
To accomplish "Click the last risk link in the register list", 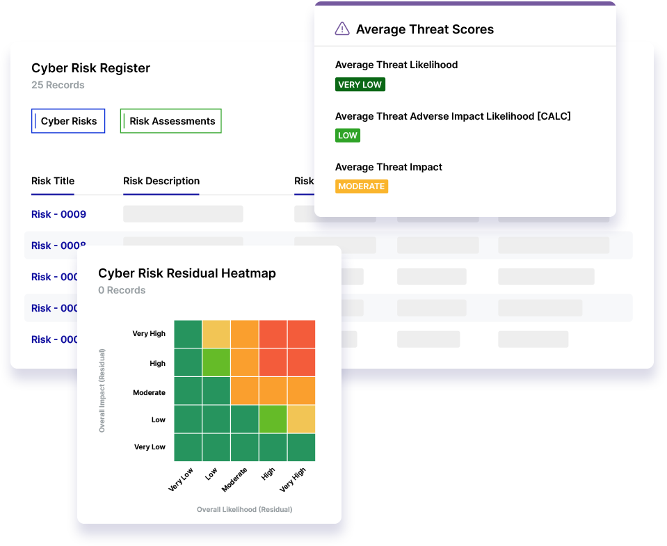I will pyautogui.click(x=54, y=339).
